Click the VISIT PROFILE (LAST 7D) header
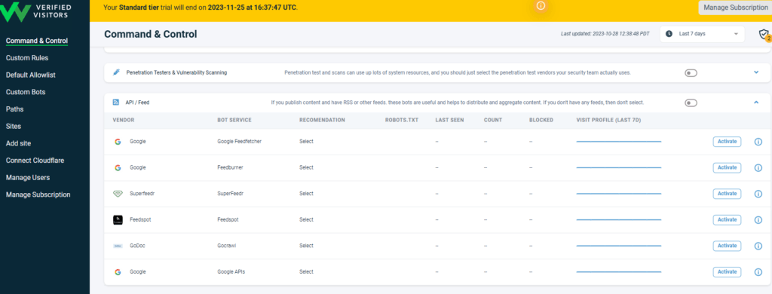 [x=608, y=120]
